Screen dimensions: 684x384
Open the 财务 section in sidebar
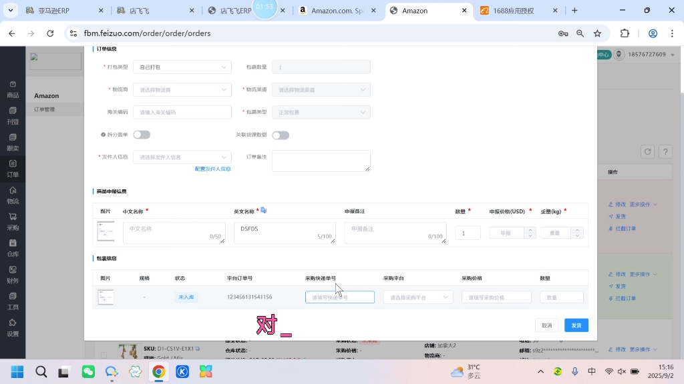point(13,275)
